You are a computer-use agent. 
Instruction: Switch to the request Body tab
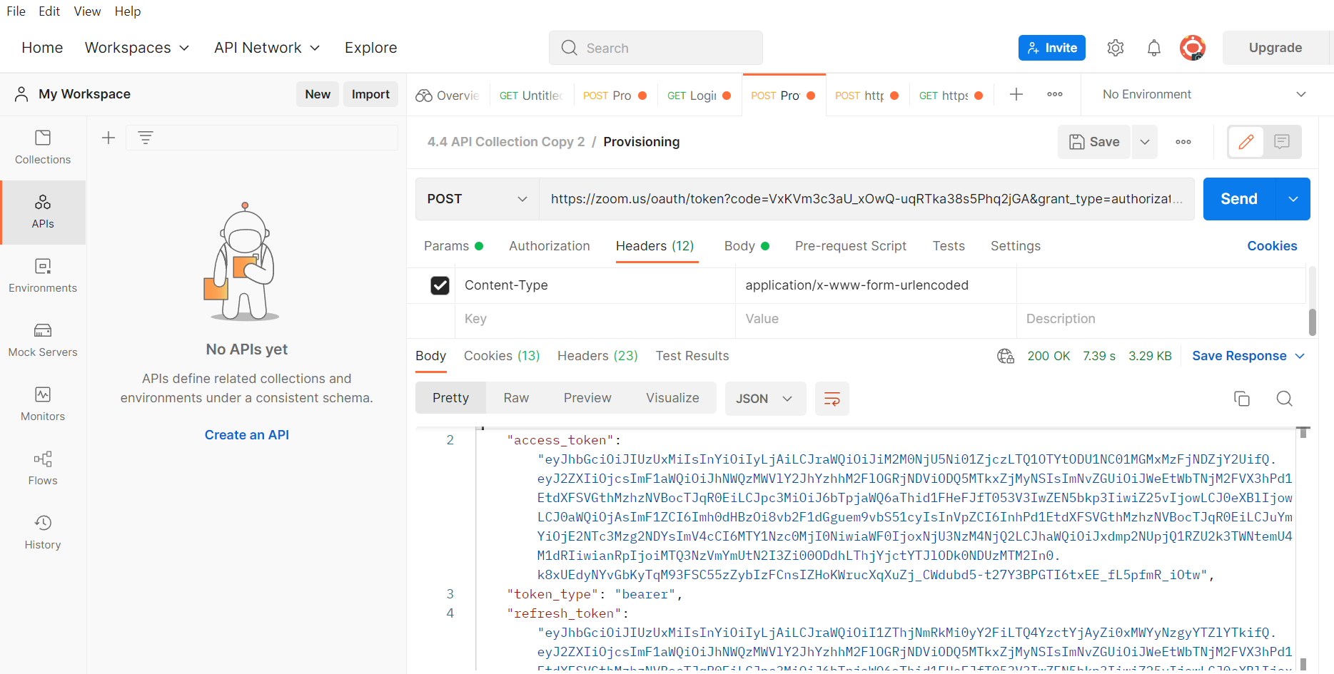tap(747, 246)
